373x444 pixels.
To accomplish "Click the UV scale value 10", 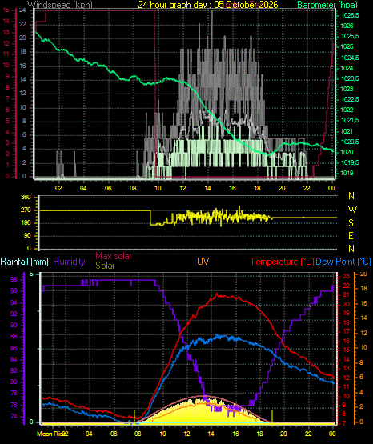I will click(x=363, y=347).
